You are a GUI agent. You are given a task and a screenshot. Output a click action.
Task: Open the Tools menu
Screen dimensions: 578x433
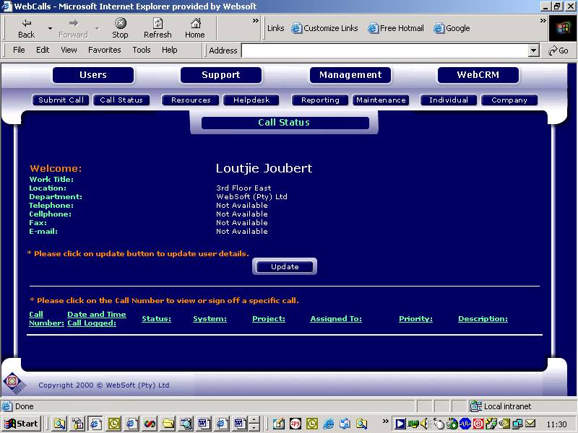click(x=142, y=50)
